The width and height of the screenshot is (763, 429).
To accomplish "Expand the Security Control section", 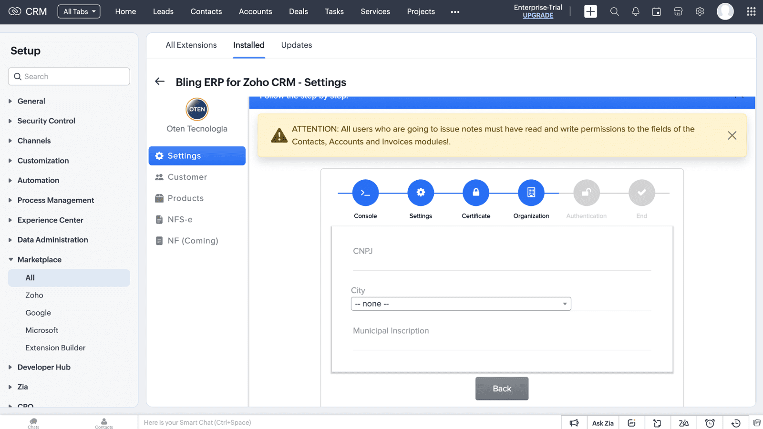I will click(x=46, y=121).
